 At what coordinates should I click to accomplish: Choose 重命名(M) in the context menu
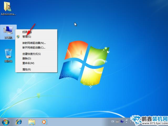(x=36, y=63)
